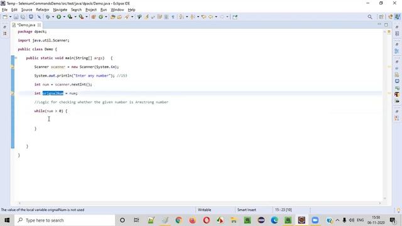
Task: Click the horizontal scrollbar of the editor
Action: pos(200,203)
